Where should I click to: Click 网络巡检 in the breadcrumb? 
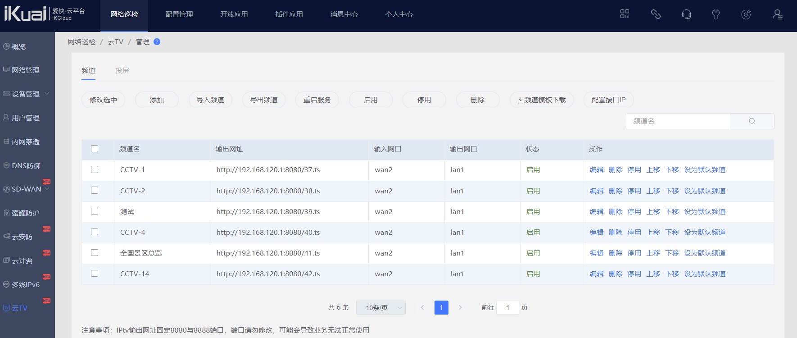tap(82, 41)
